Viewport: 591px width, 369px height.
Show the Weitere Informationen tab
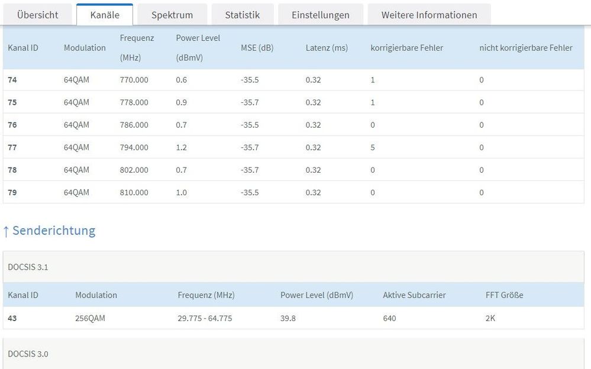click(429, 15)
